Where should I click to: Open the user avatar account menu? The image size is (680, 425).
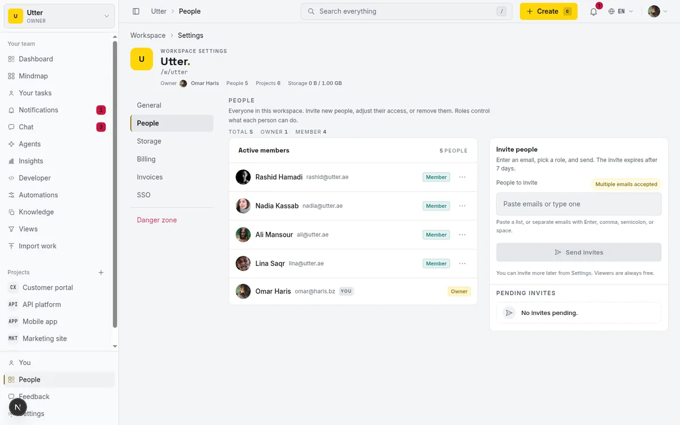(x=658, y=11)
